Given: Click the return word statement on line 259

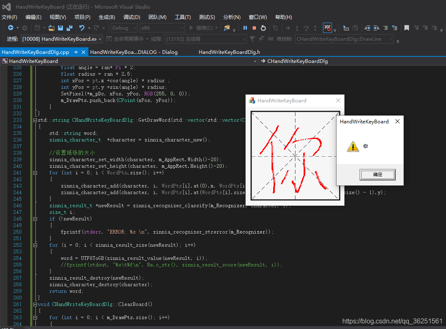Looking at the screenshot, I should (x=66, y=291).
